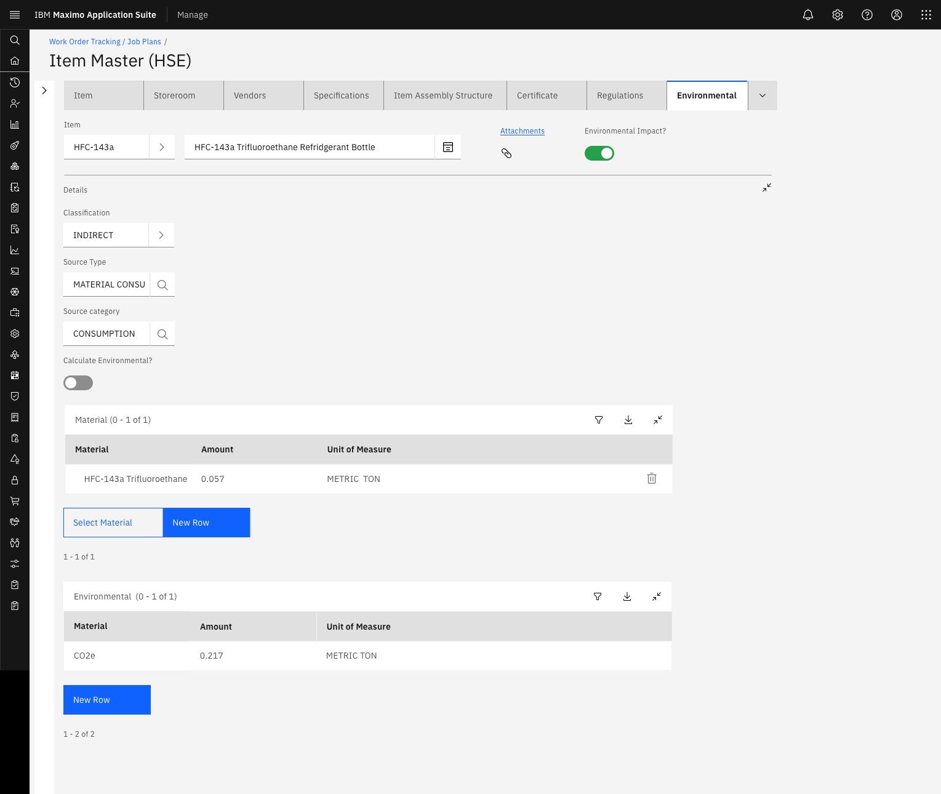The width and height of the screenshot is (941, 794).
Task: Filter the Environmental table
Action: 598,596
